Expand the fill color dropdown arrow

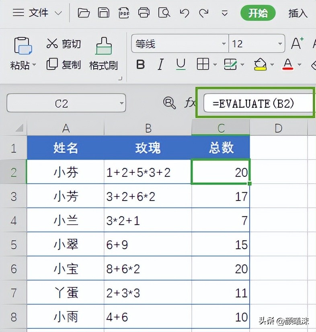tap(272, 64)
